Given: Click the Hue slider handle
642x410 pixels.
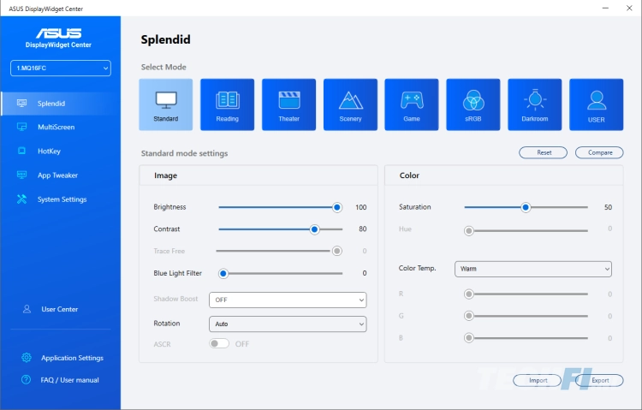Looking at the screenshot, I should tap(469, 231).
